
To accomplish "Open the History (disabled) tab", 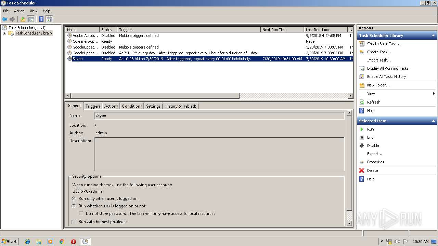I will [180, 106].
